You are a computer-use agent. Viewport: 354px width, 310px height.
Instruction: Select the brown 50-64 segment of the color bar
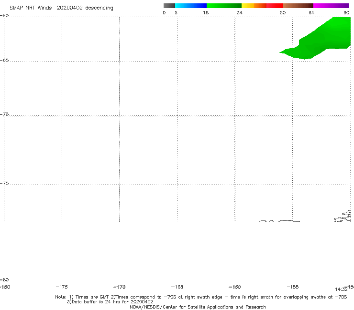point(298,6)
